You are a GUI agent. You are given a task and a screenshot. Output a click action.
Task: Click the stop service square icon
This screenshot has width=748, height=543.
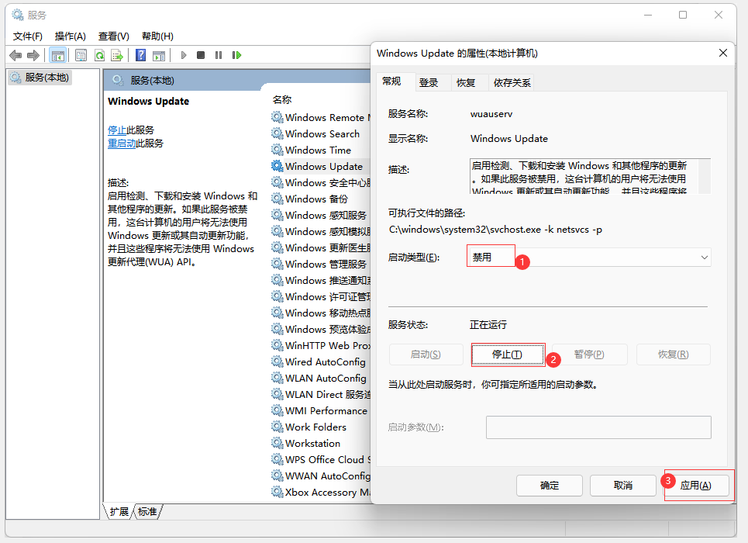(x=201, y=54)
